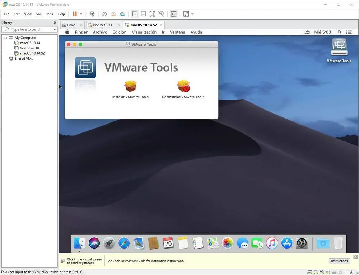Close the macOS 10.14 SZ tab
This screenshot has width=359, height=275.
click(x=161, y=25)
